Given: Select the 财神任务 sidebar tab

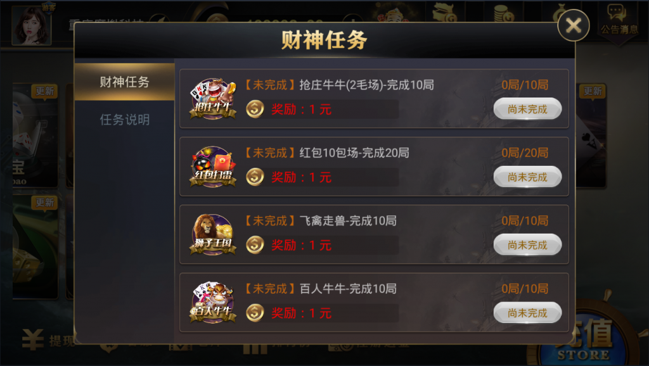Looking at the screenshot, I should pos(125,82).
